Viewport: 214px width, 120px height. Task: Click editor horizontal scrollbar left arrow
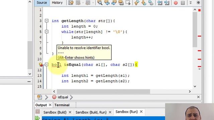tap(54, 91)
